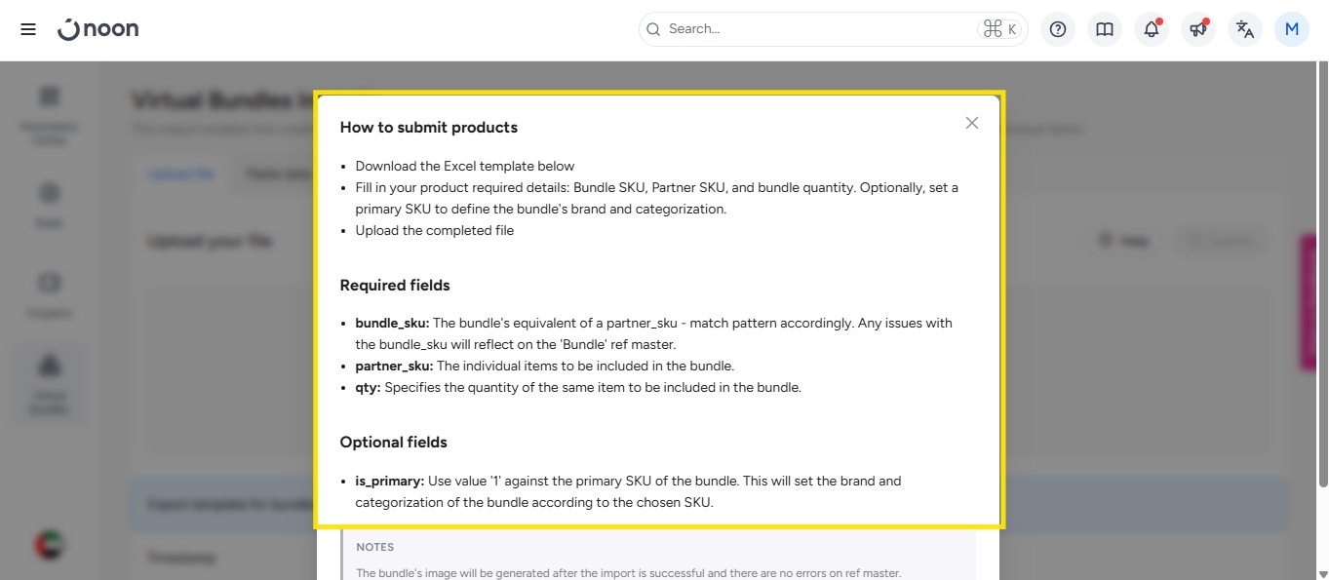Click the page scrollbar down arrow
The width and height of the screenshot is (1329, 580).
[x=1321, y=572]
